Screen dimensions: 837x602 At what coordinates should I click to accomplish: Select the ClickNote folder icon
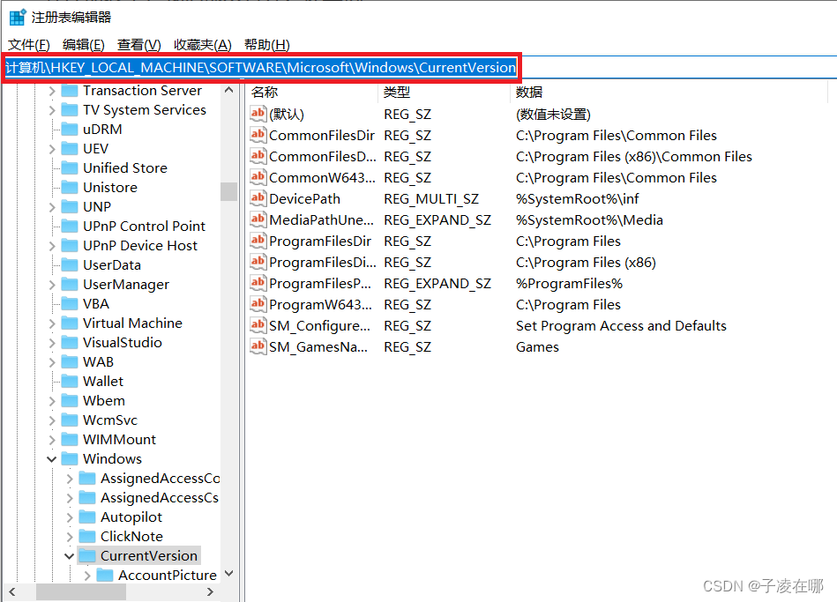(x=87, y=537)
